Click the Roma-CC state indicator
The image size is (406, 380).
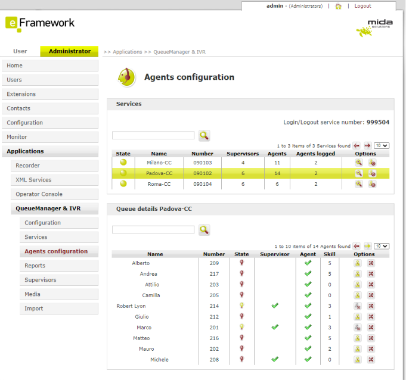[123, 183]
